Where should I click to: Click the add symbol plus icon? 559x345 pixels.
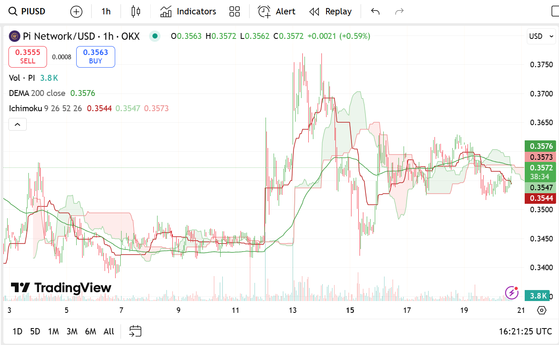pyautogui.click(x=76, y=11)
